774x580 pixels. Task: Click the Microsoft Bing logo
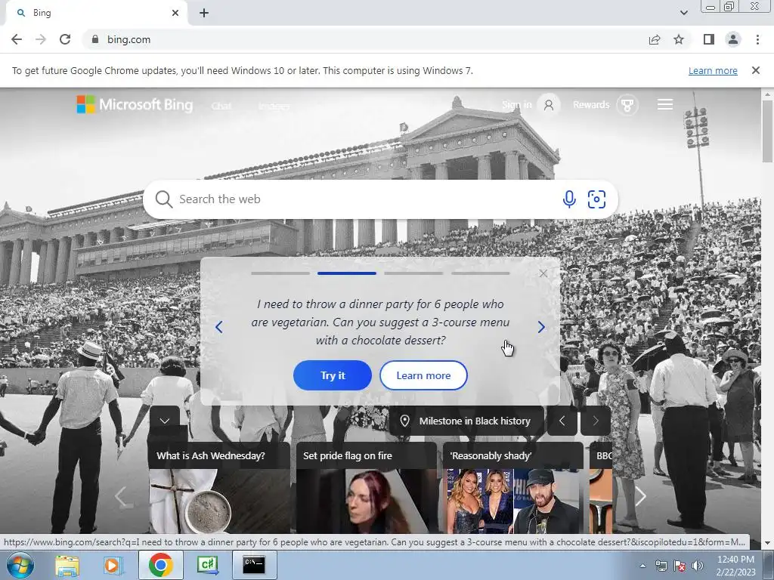135,104
